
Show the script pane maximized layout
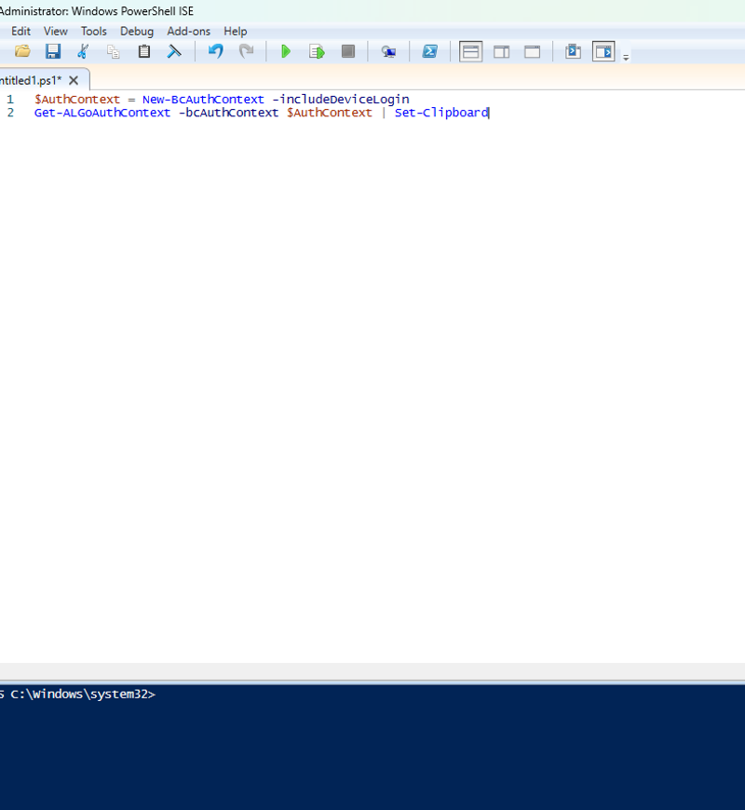(532, 51)
